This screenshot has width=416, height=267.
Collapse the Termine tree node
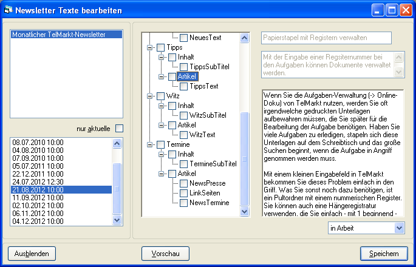(150, 144)
